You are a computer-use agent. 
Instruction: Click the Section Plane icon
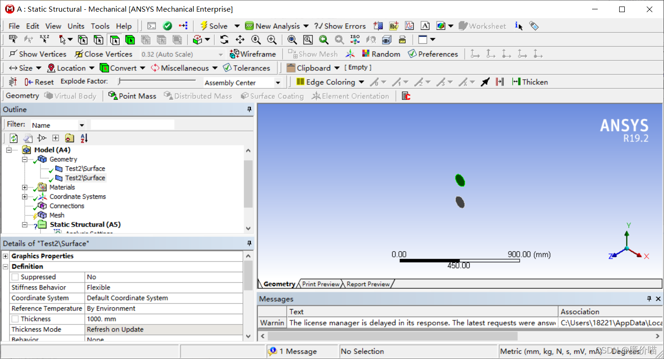click(378, 26)
